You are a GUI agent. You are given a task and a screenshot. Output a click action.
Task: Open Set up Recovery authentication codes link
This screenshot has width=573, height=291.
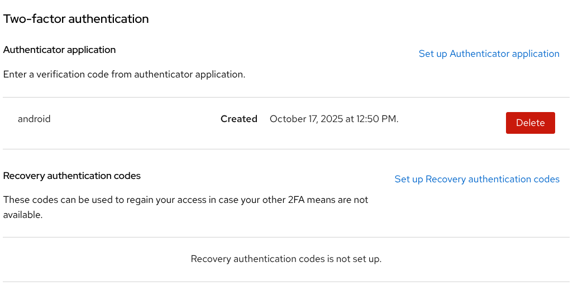477,180
